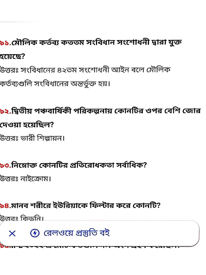This screenshot has height=275, width=206.
Task: Open the রেলওয়ে প্রস্তুতি বই link
Action: [x=76, y=233]
